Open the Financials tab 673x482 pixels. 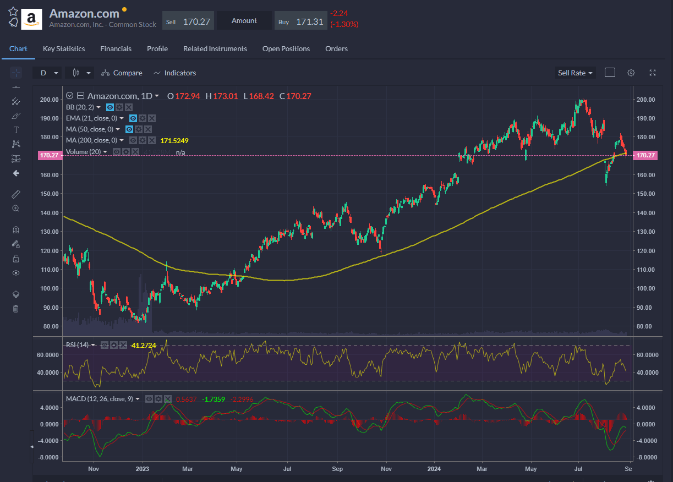(116, 49)
